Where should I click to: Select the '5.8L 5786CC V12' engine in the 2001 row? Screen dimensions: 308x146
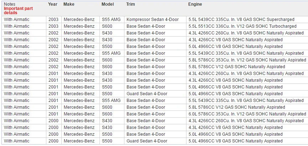pos(236,107)
